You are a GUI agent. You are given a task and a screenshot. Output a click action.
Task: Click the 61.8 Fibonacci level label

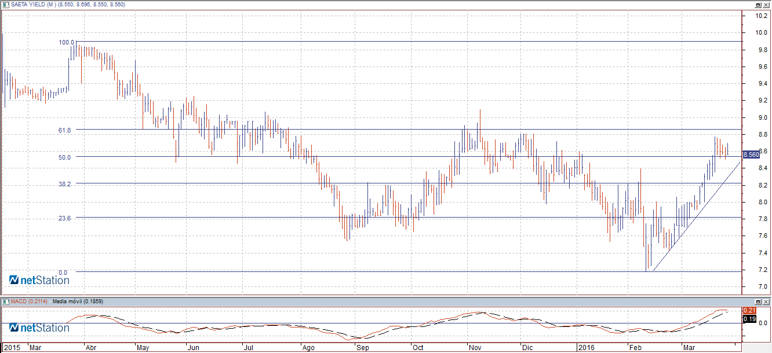64,130
